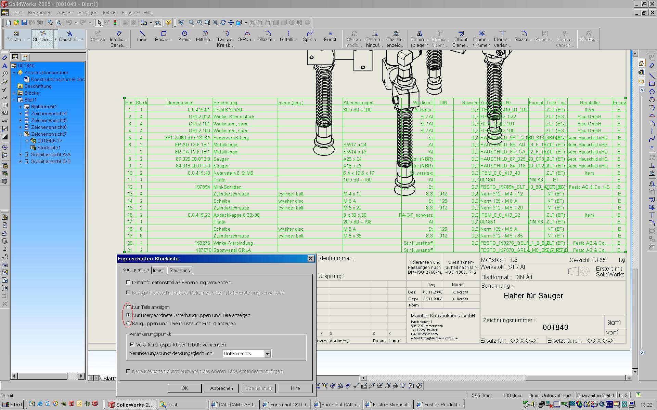Choose the Spline sketch tool

[x=309, y=36]
